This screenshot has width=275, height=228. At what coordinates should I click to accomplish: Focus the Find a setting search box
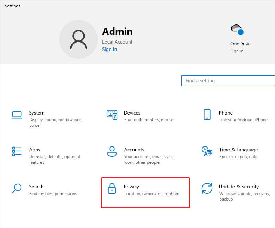point(227,81)
